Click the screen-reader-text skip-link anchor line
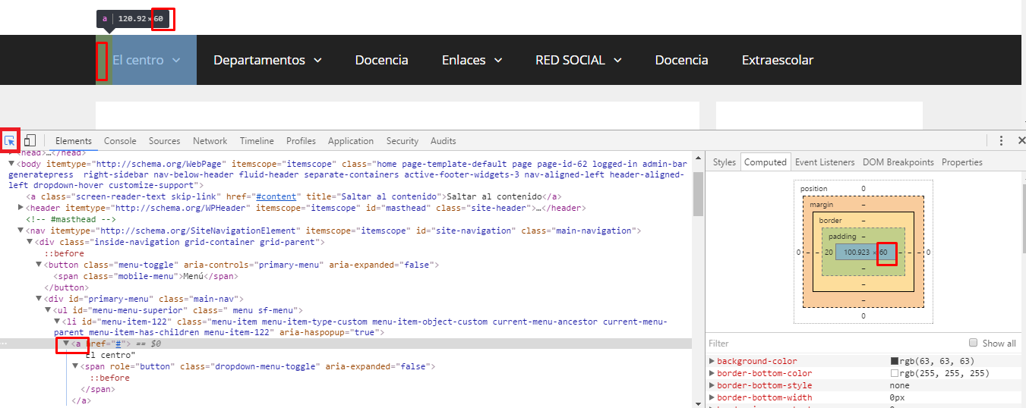 (293, 196)
